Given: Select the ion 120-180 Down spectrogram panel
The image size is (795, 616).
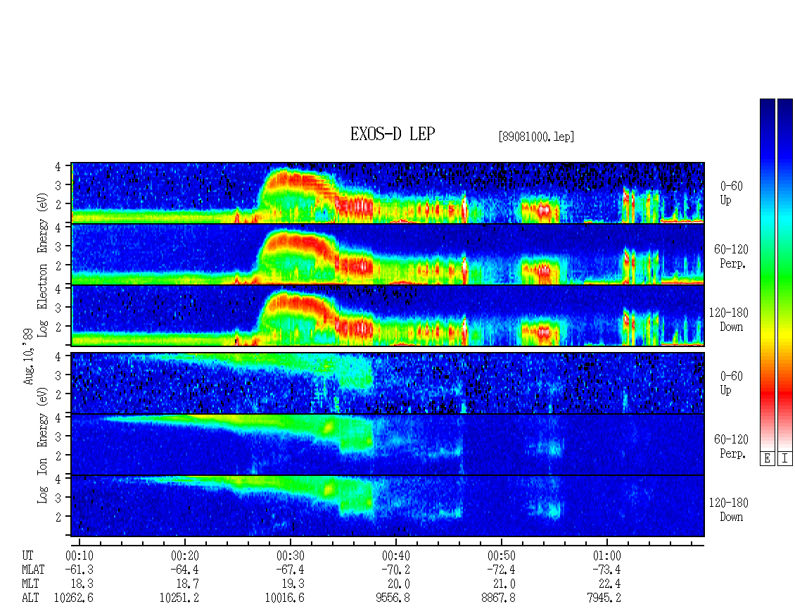Looking at the screenshot, I should tap(388, 506).
